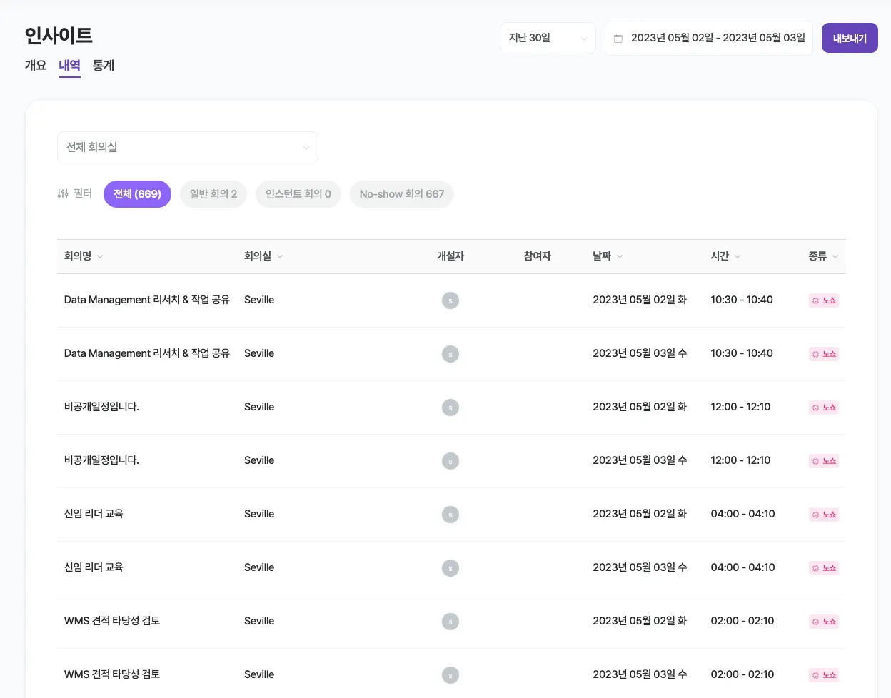The height and width of the screenshot is (698, 891).
Task: Click no-show badge on WMS 견적 May 02 row
Action: click(823, 622)
